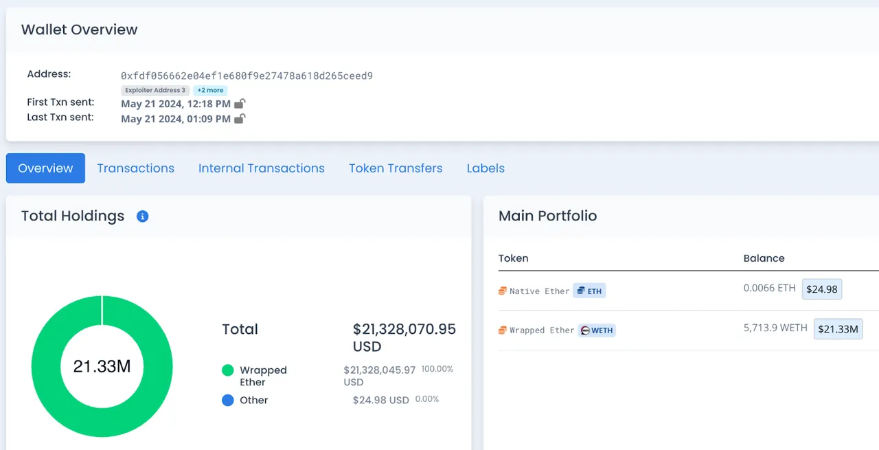Click the 21.33M donut center label
This screenshot has width=879, height=450.
point(102,366)
